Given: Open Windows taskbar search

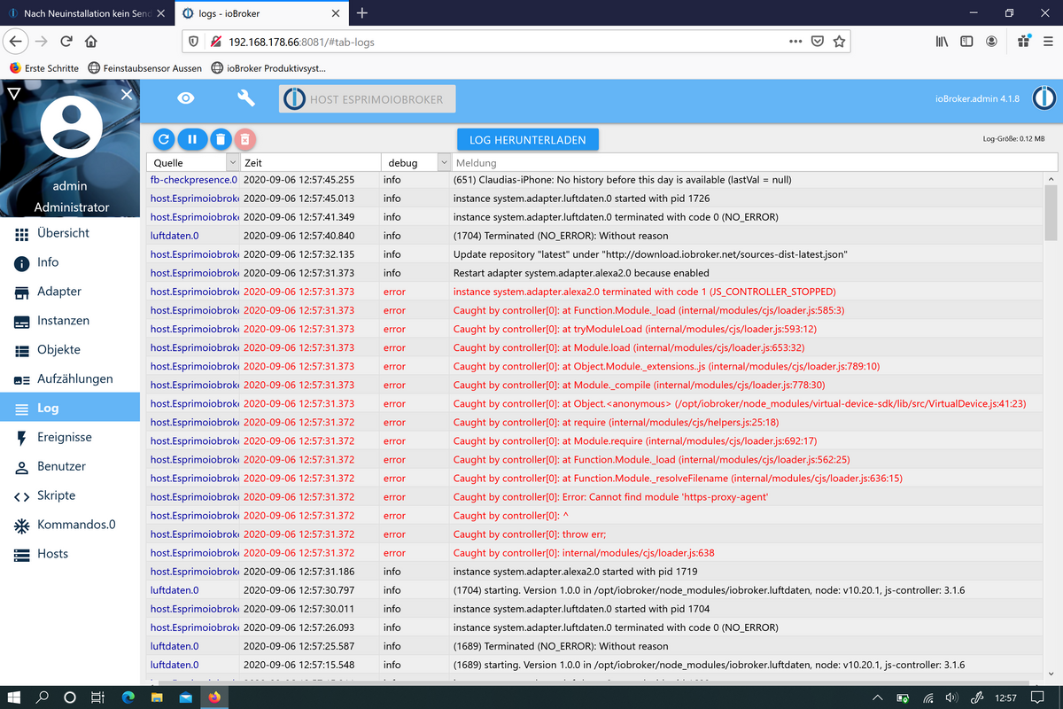Looking at the screenshot, I should tap(43, 697).
